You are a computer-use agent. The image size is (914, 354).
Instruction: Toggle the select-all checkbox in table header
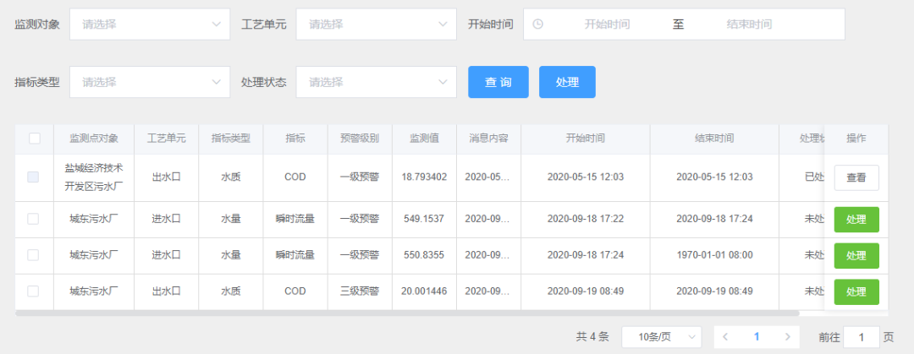pyautogui.click(x=35, y=139)
